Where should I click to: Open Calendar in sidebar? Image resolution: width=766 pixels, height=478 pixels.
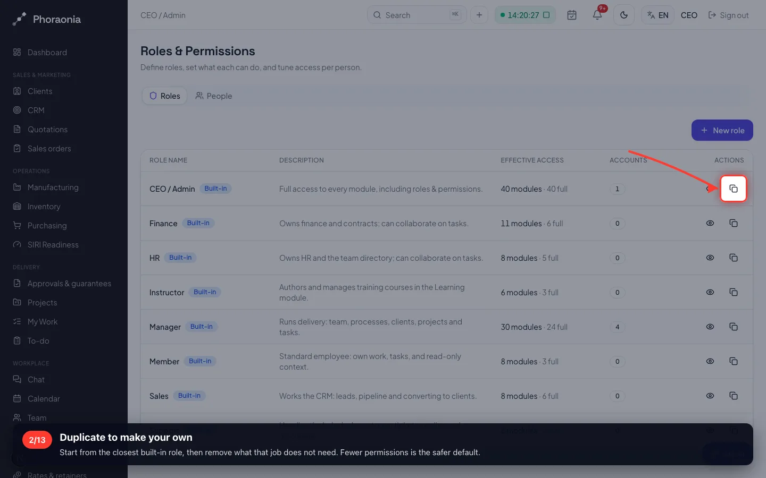coord(64,398)
